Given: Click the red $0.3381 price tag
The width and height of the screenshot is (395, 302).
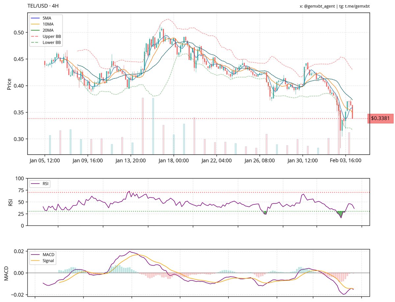Looking at the screenshot, I should click(381, 118).
